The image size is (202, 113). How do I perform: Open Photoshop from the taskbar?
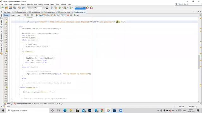point(90,110)
